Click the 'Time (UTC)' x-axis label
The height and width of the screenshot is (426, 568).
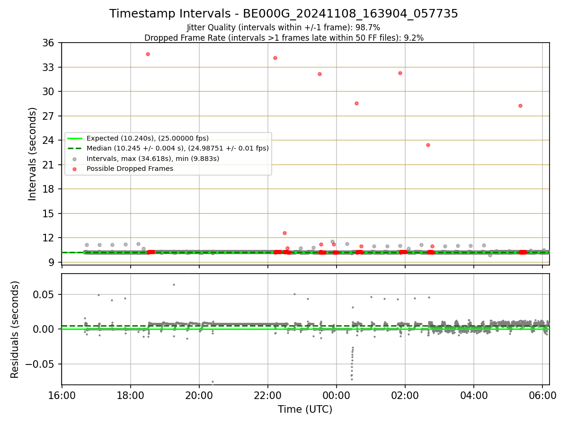(x=305, y=409)
